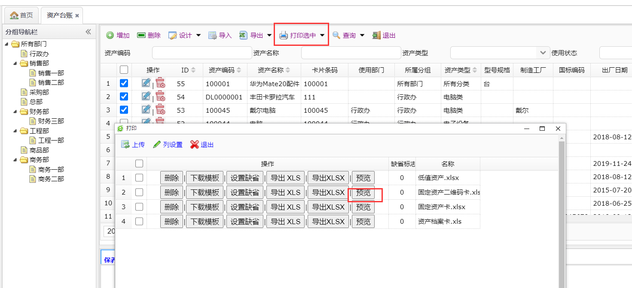Collapse the 分组导航栏 sidebar panel
Screen dimensions: 632x288
point(88,32)
